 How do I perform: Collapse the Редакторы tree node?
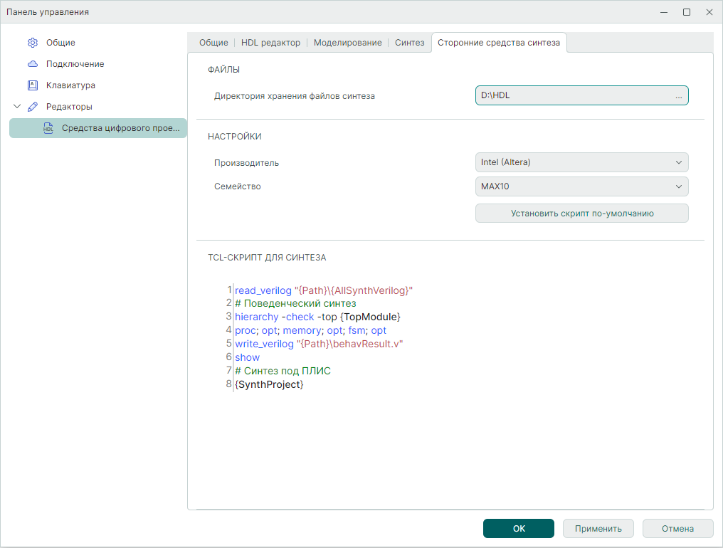pos(17,107)
